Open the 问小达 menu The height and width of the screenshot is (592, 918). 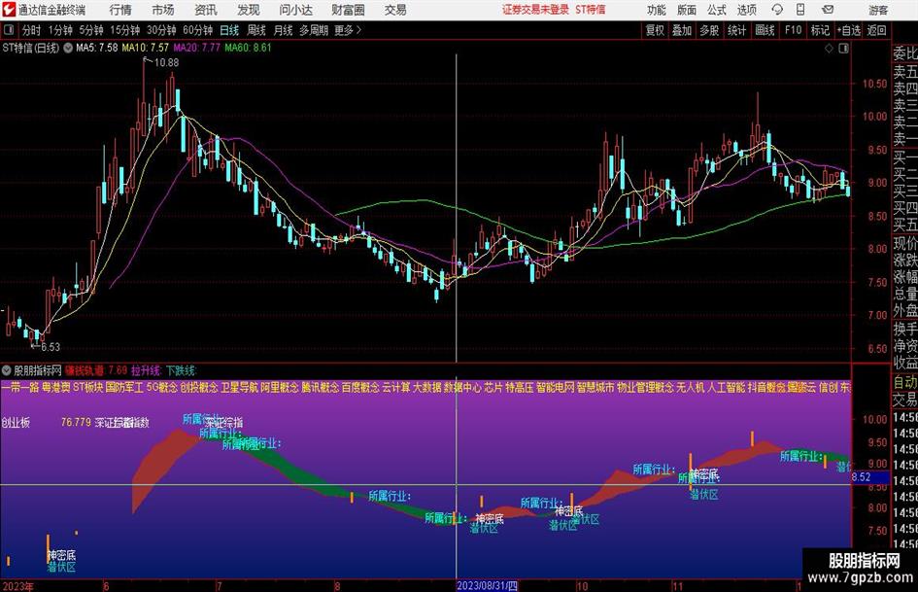click(x=295, y=10)
